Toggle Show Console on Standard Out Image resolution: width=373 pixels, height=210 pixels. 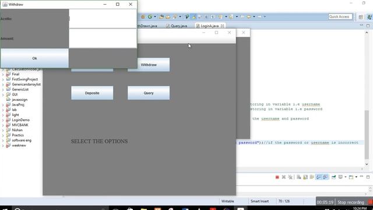click(x=319, y=177)
